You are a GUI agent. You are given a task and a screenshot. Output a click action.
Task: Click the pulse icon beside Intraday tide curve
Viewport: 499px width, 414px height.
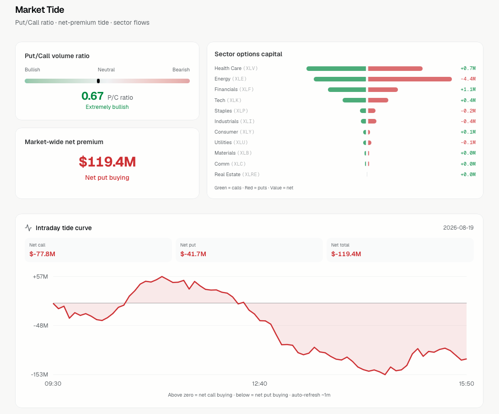pos(28,228)
